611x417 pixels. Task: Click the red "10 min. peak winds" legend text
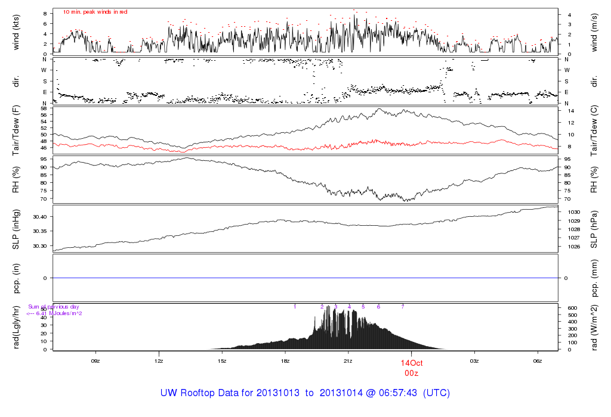[95, 12]
